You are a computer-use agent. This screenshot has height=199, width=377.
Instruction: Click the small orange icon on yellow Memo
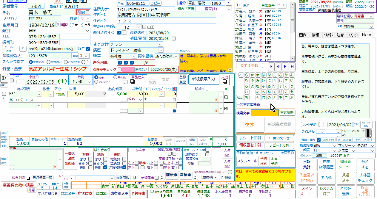point(230,70)
